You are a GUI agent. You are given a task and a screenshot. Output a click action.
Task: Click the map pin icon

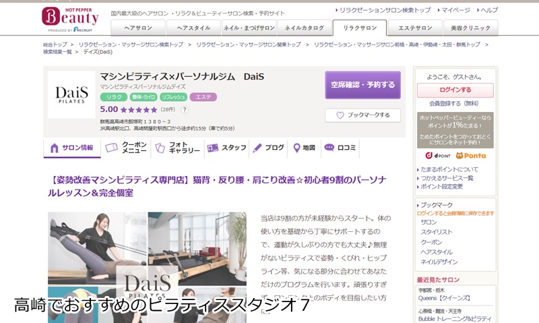coord(296,148)
